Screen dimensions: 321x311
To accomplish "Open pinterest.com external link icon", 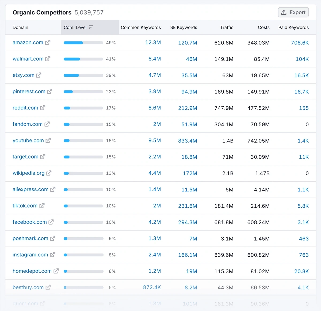I will [50, 92].
